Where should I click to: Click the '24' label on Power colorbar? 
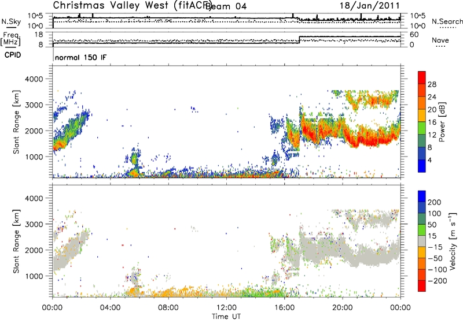tap(432, 97)
